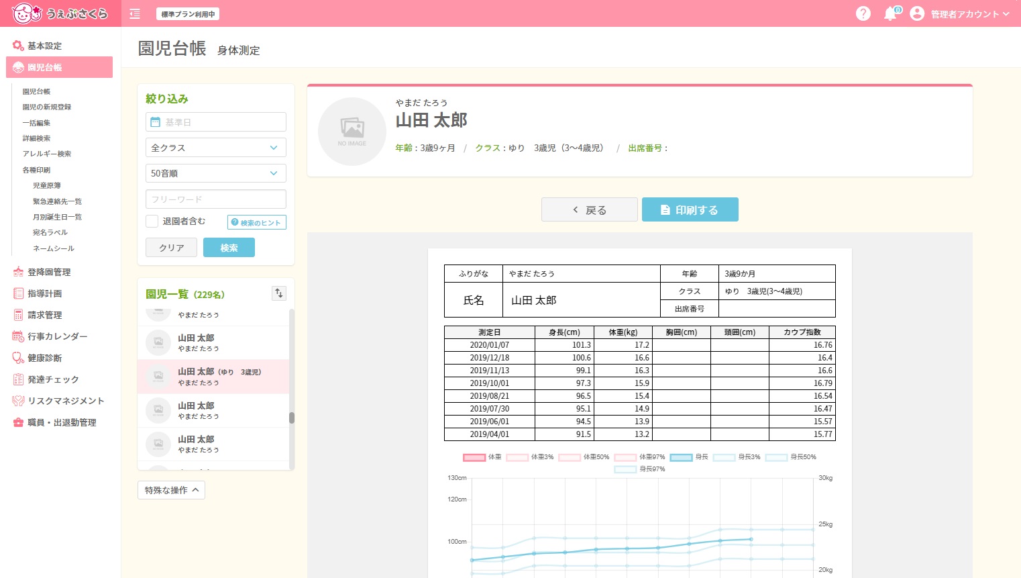Screen dimensions: 1021x578
Task: Open 緊急連絡先一覧 print option
Action: click(57, 201)
